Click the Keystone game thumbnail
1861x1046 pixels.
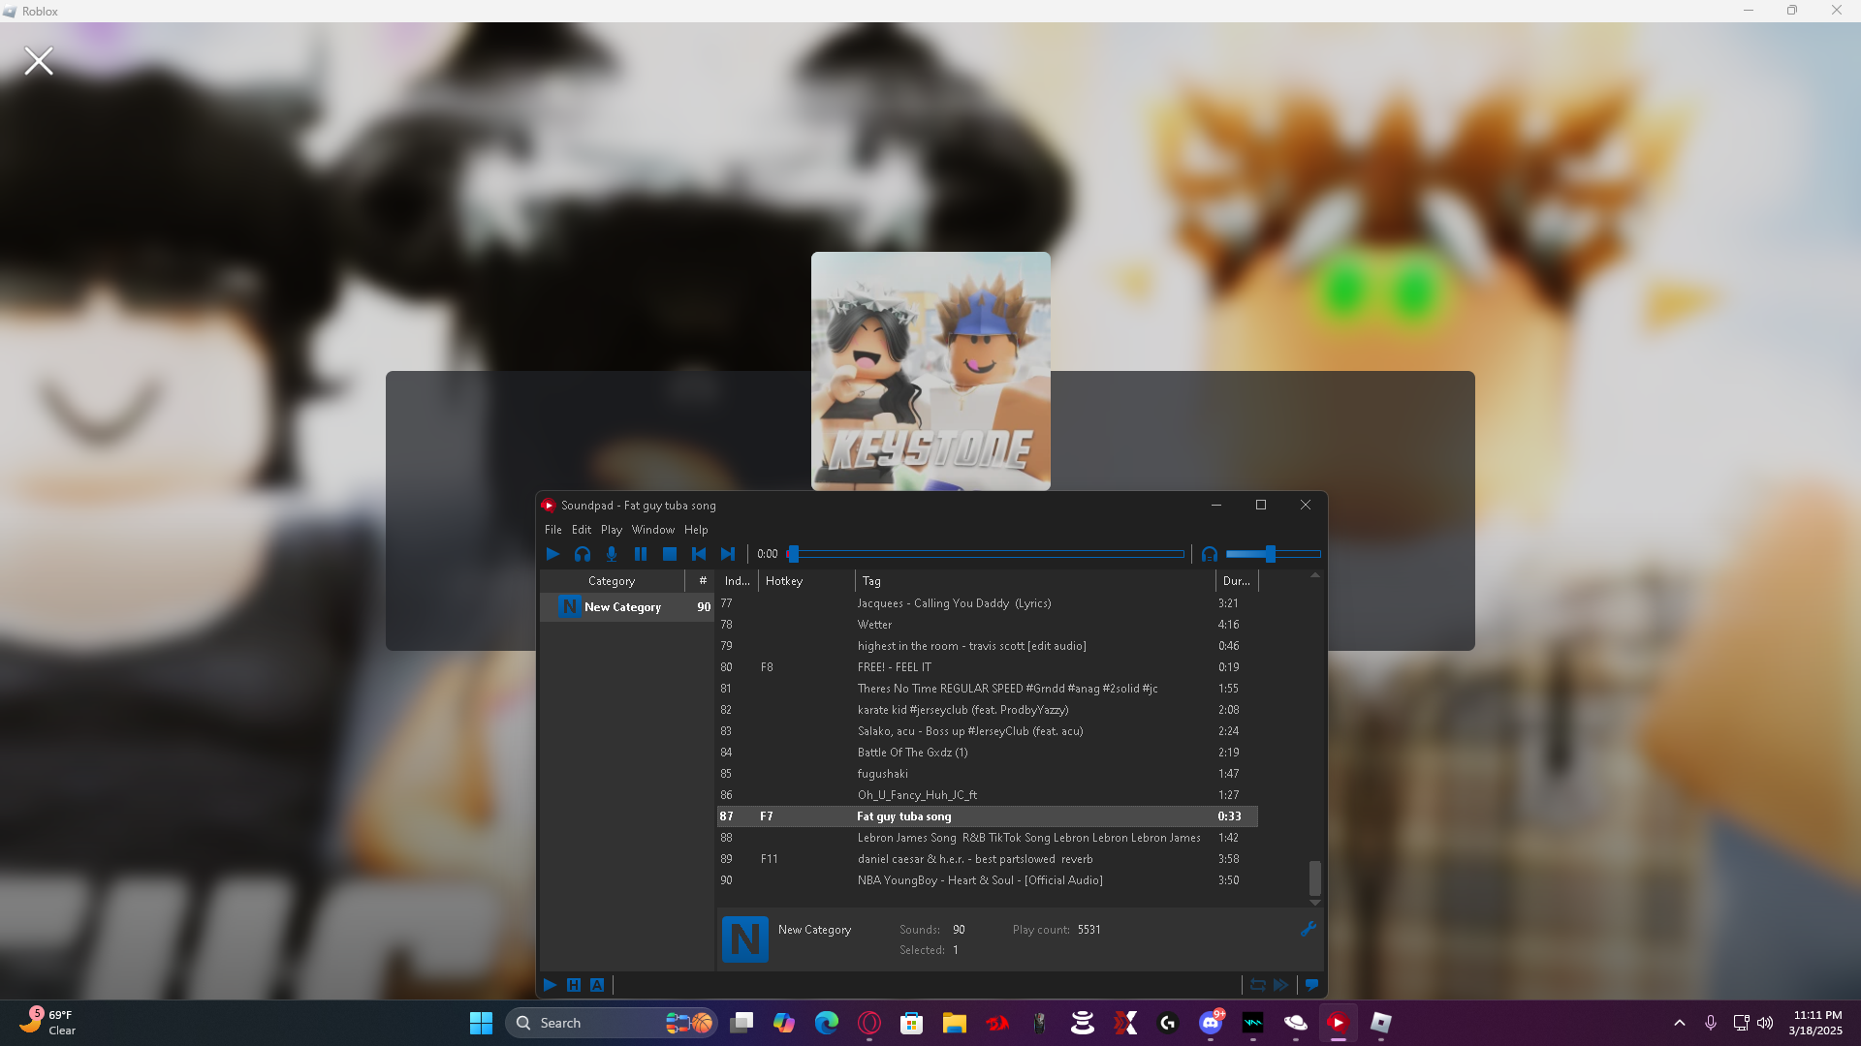click(930, 371)
